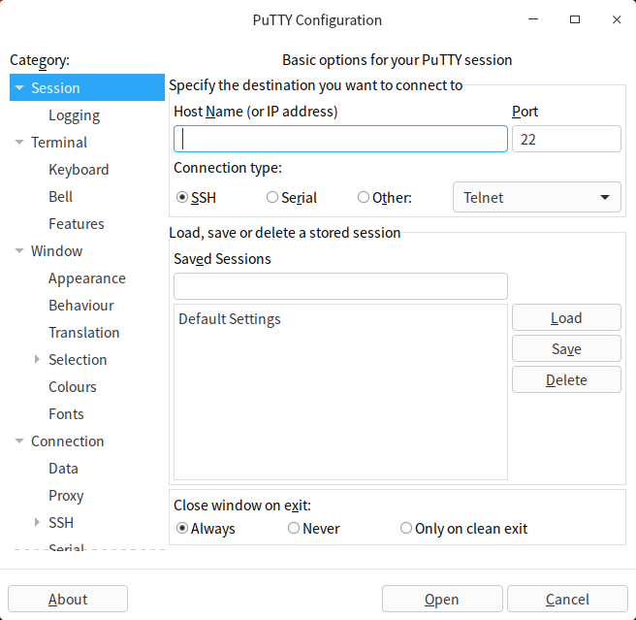
Task: Expand the SSH tree node
Action: [x=37, y=523]
